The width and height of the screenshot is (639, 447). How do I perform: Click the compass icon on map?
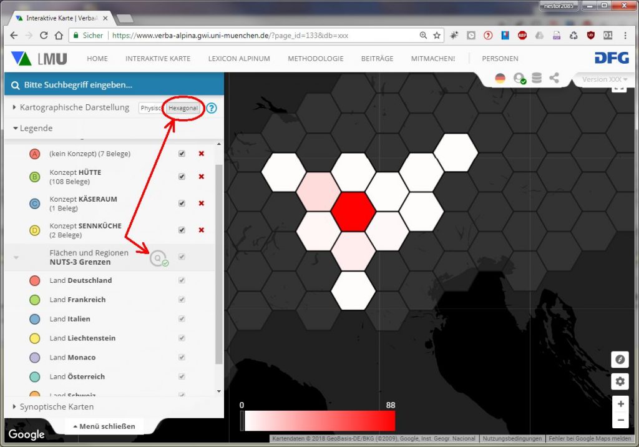tap(620, 360)
